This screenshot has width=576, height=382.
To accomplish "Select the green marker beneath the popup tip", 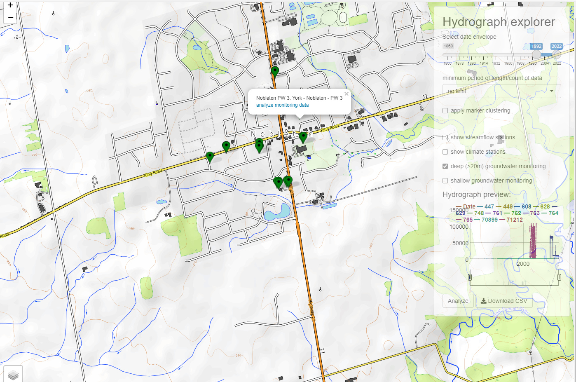I will point(303,137).
